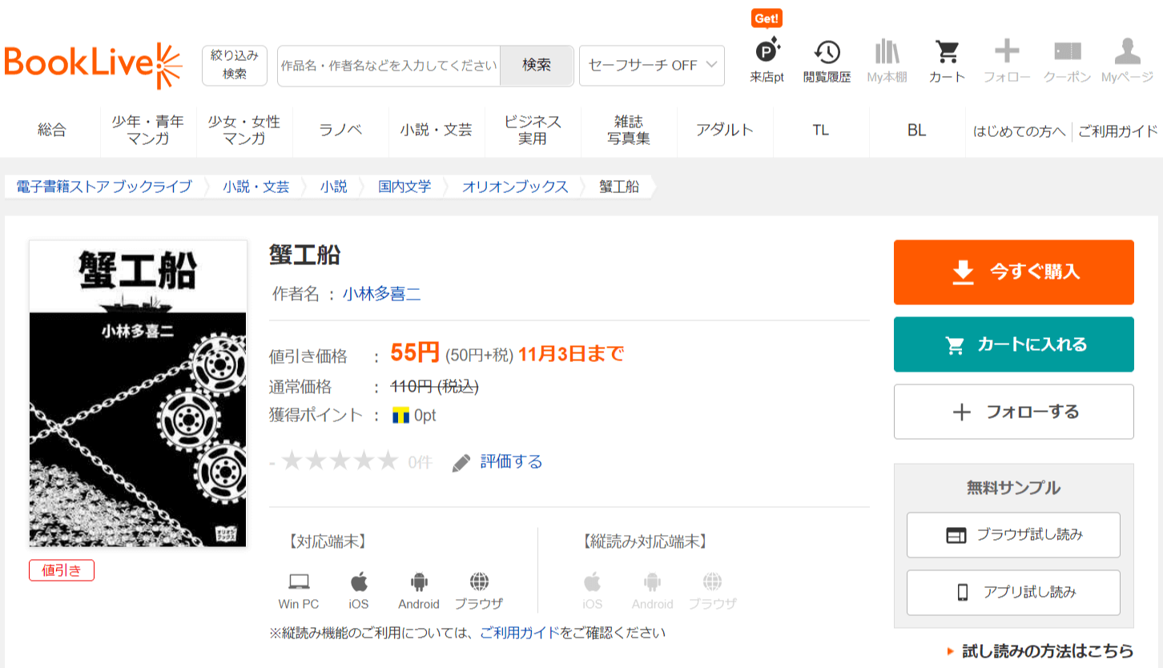The width and height of the screenshot is (1163, 668).
Task: Open the クーポン coupon icon
Action: tap(1067, 53)
